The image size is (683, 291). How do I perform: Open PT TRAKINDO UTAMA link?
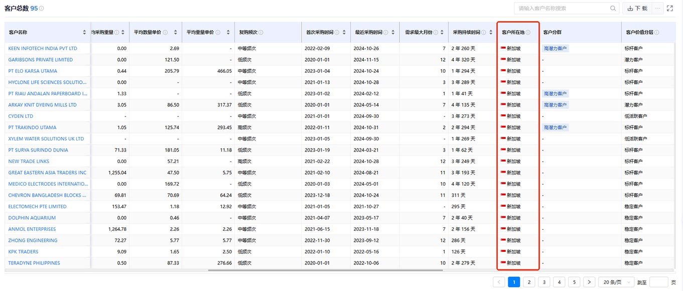32,127
